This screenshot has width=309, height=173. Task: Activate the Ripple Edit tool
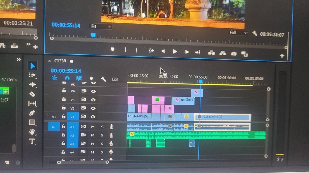pos(32,85)
